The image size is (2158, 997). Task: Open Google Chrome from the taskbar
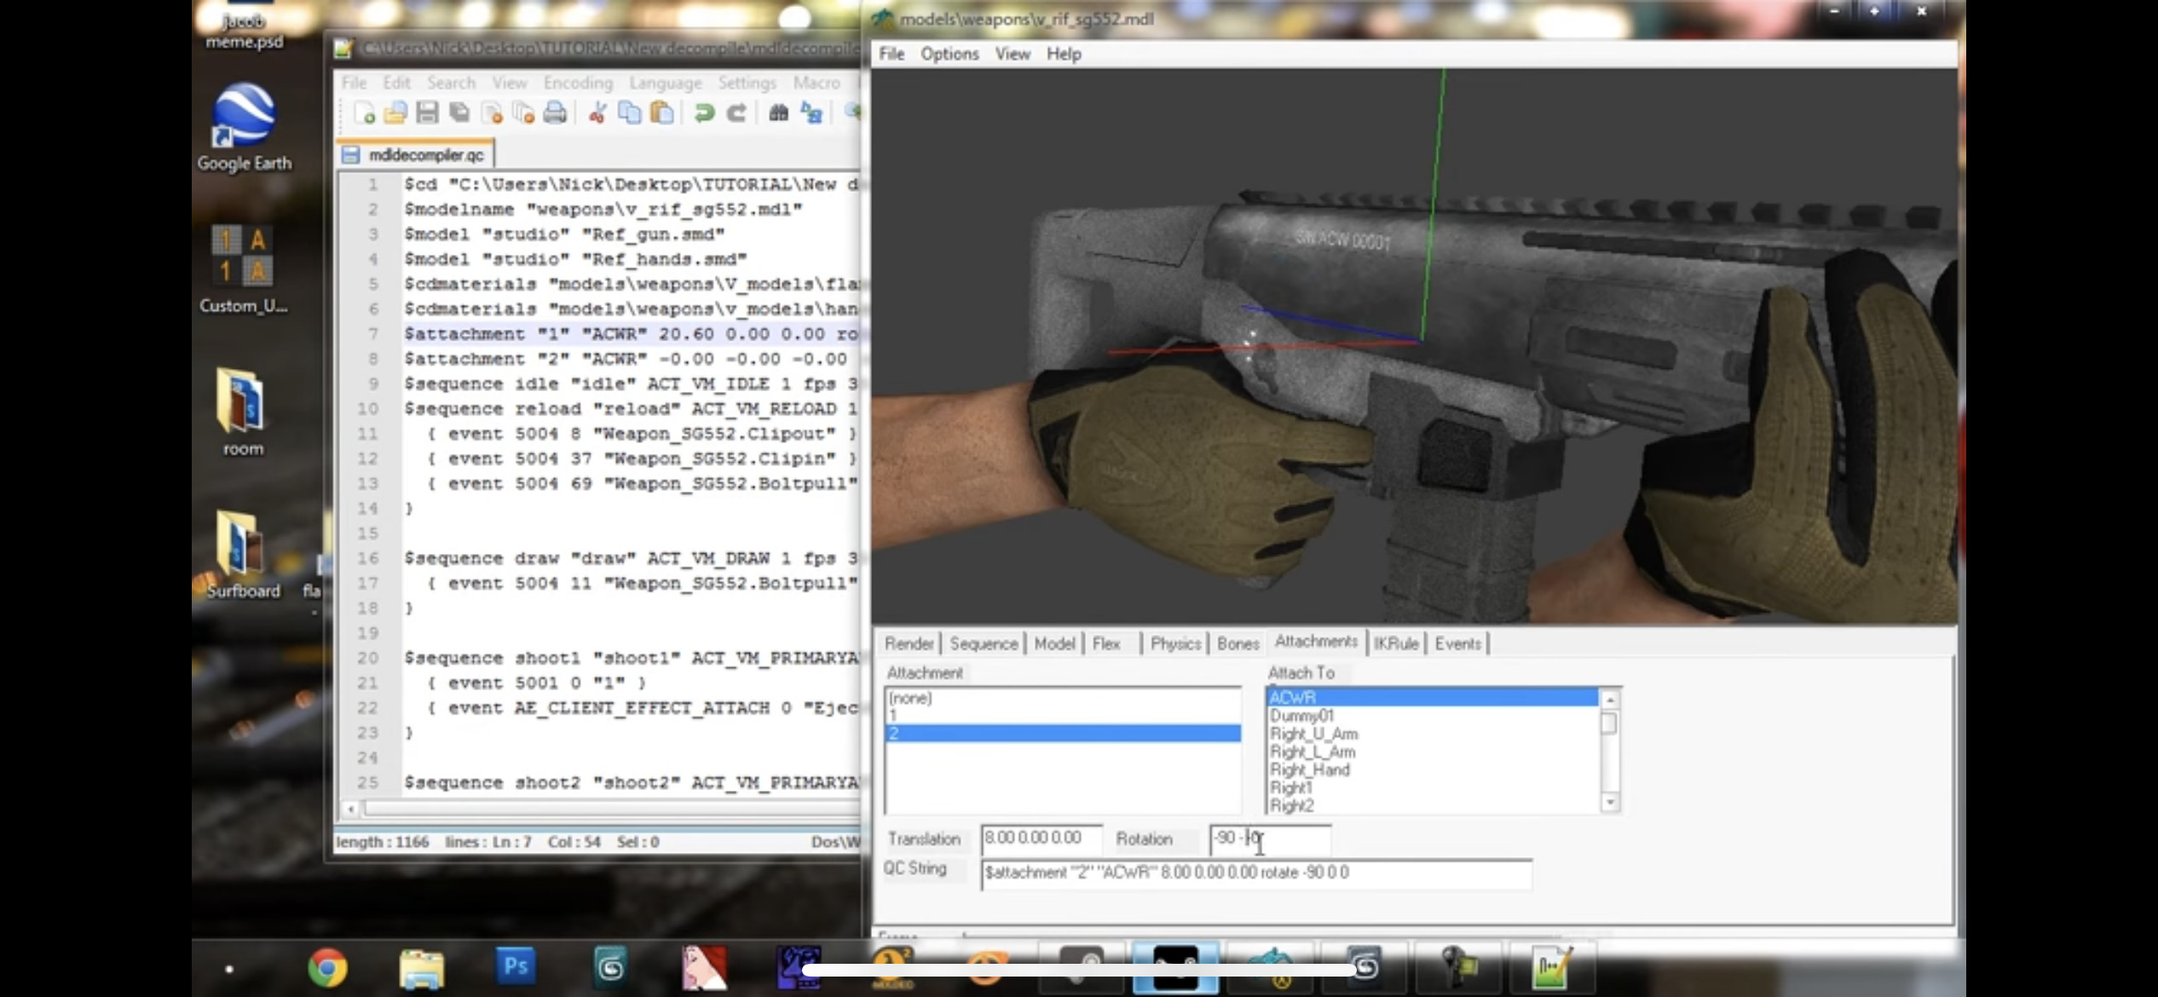(x=327, y=968)
